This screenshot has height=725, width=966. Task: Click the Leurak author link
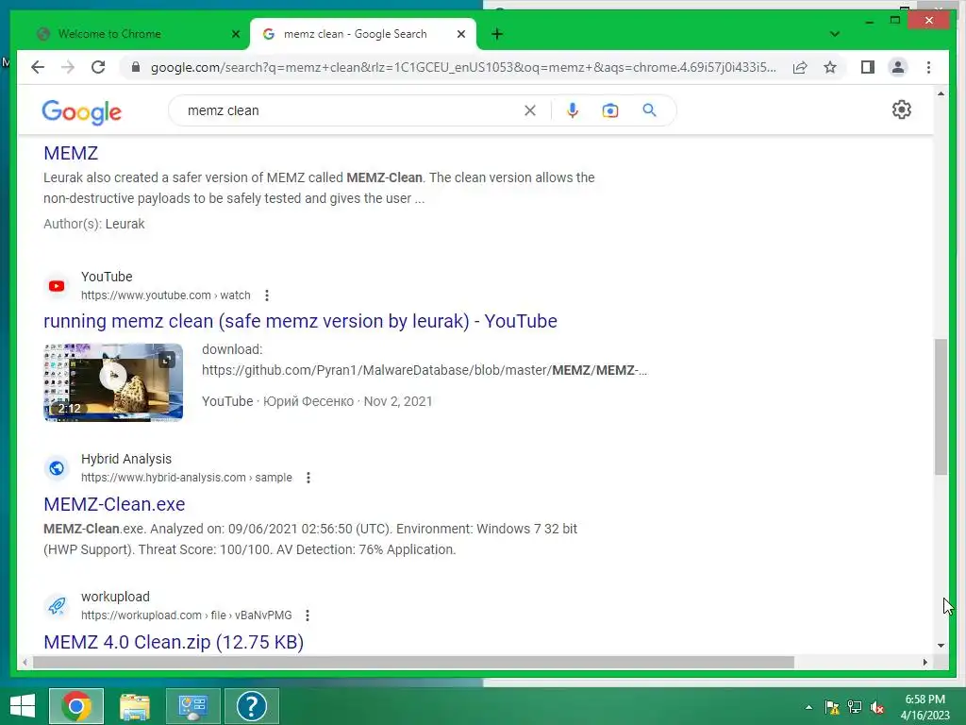125,224
